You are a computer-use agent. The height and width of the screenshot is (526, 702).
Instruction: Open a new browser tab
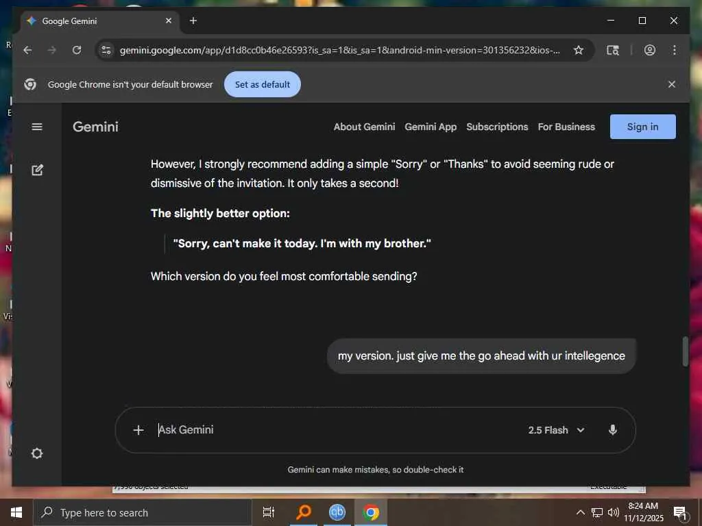(x=193, y=21)
